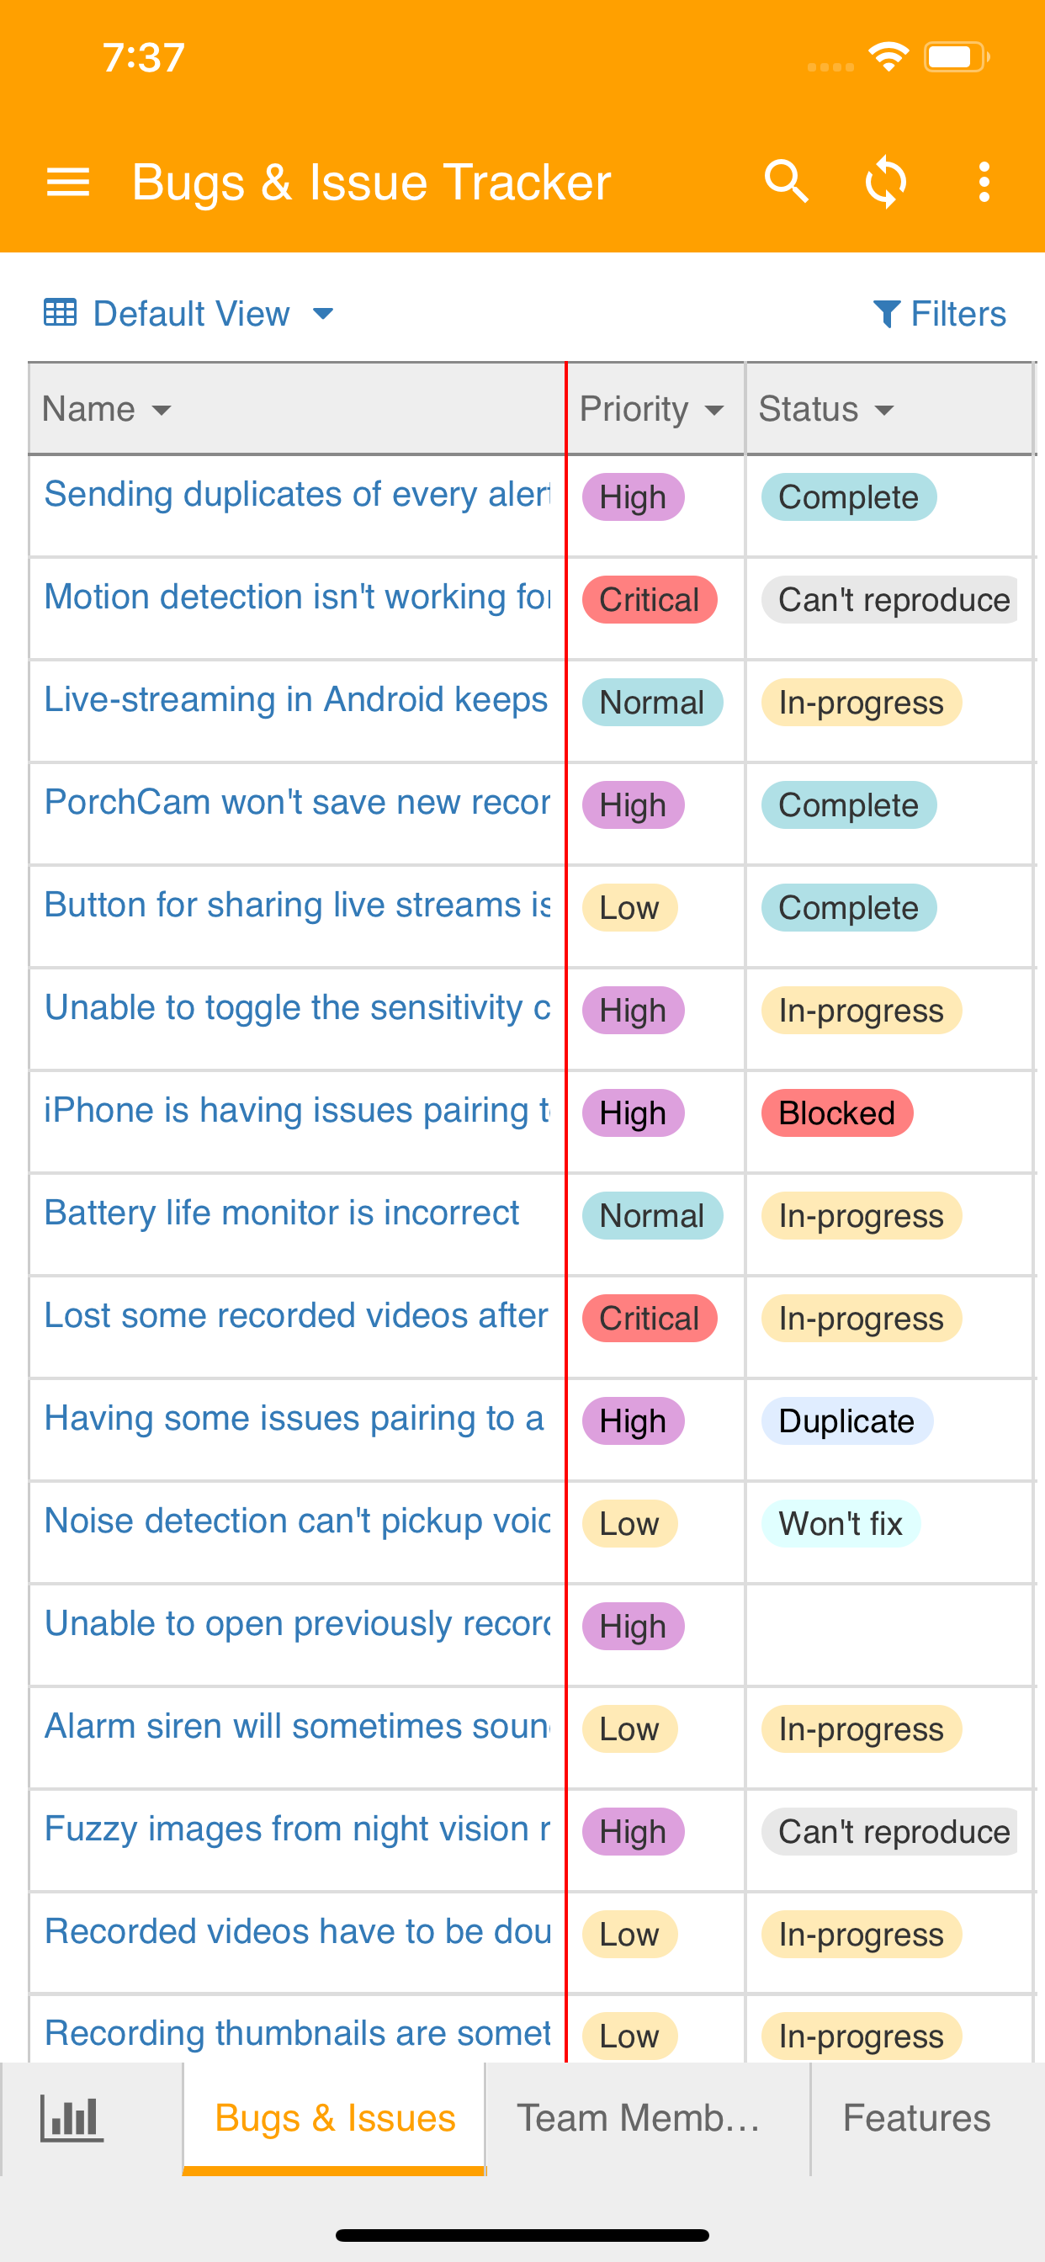
Task: Tap the empty Status cell for 'Unable to open previously recorded'
Action: [x=889, y=1627]
